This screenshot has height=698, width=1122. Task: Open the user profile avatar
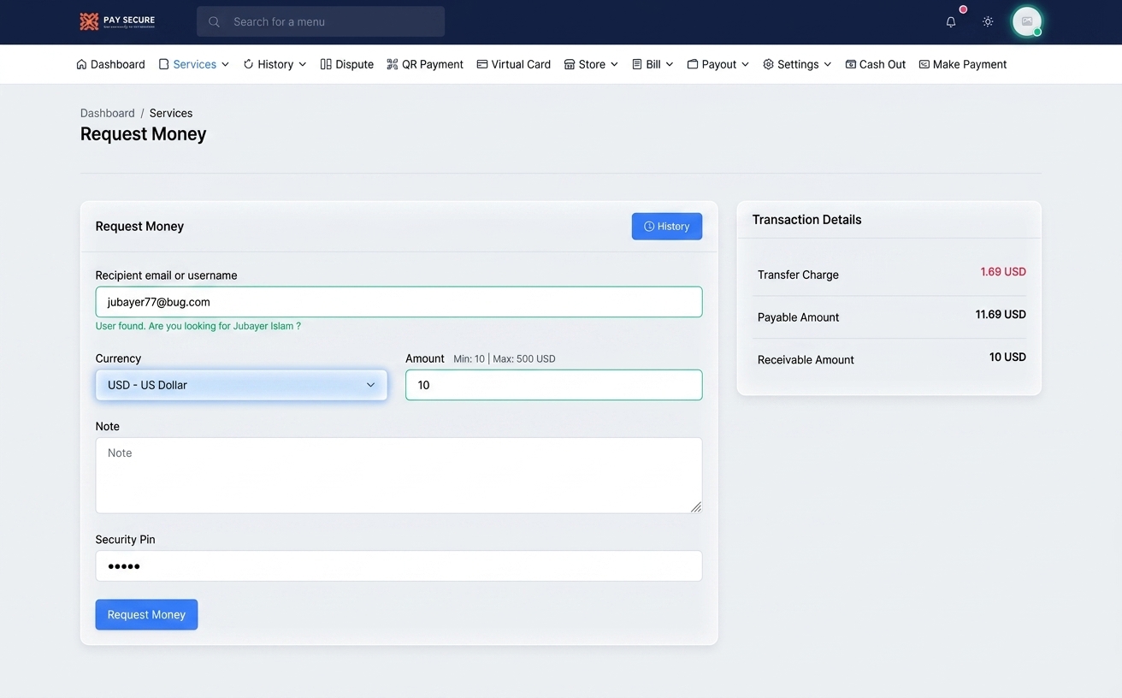[1027, 21]
